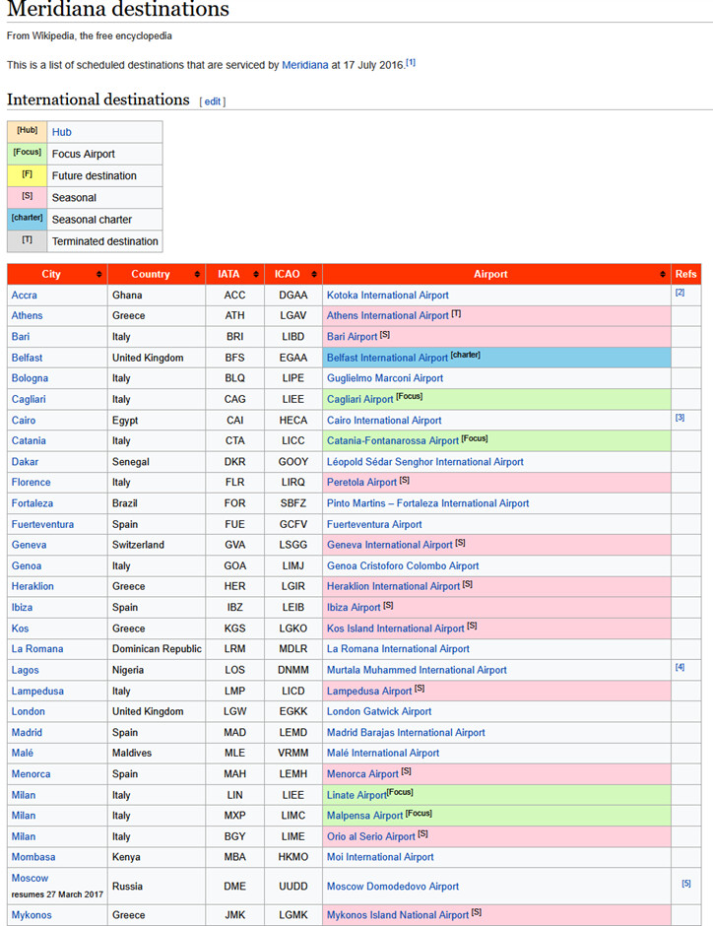Open Linate Airport link

pos(356,795)
